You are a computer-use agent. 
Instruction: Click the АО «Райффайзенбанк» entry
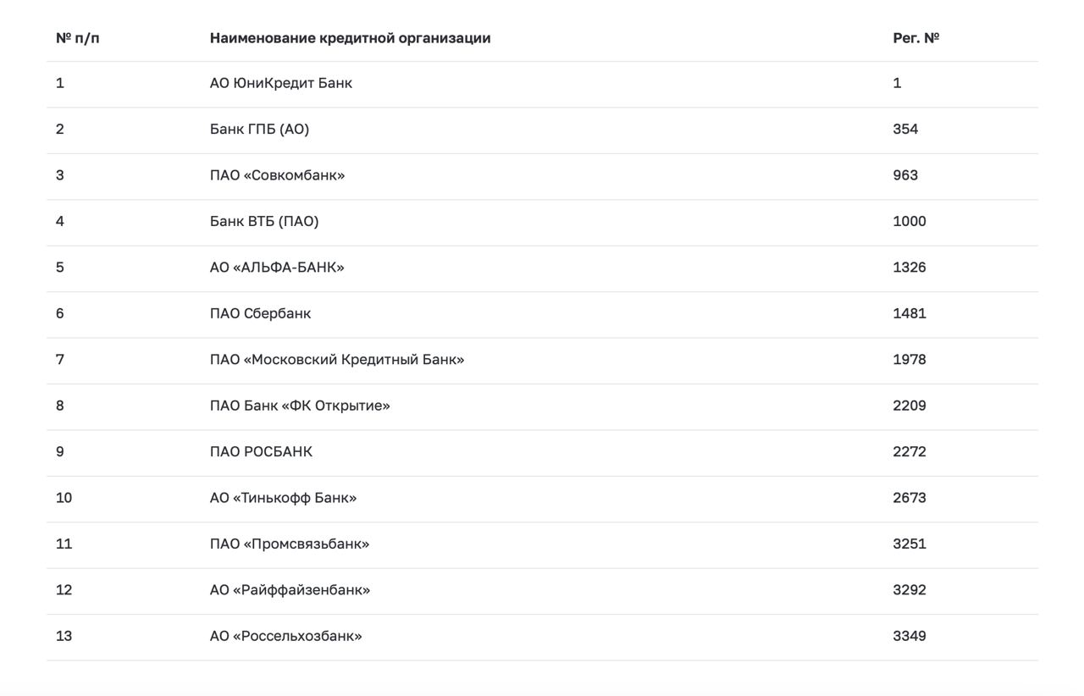click(x=290, y=590)
